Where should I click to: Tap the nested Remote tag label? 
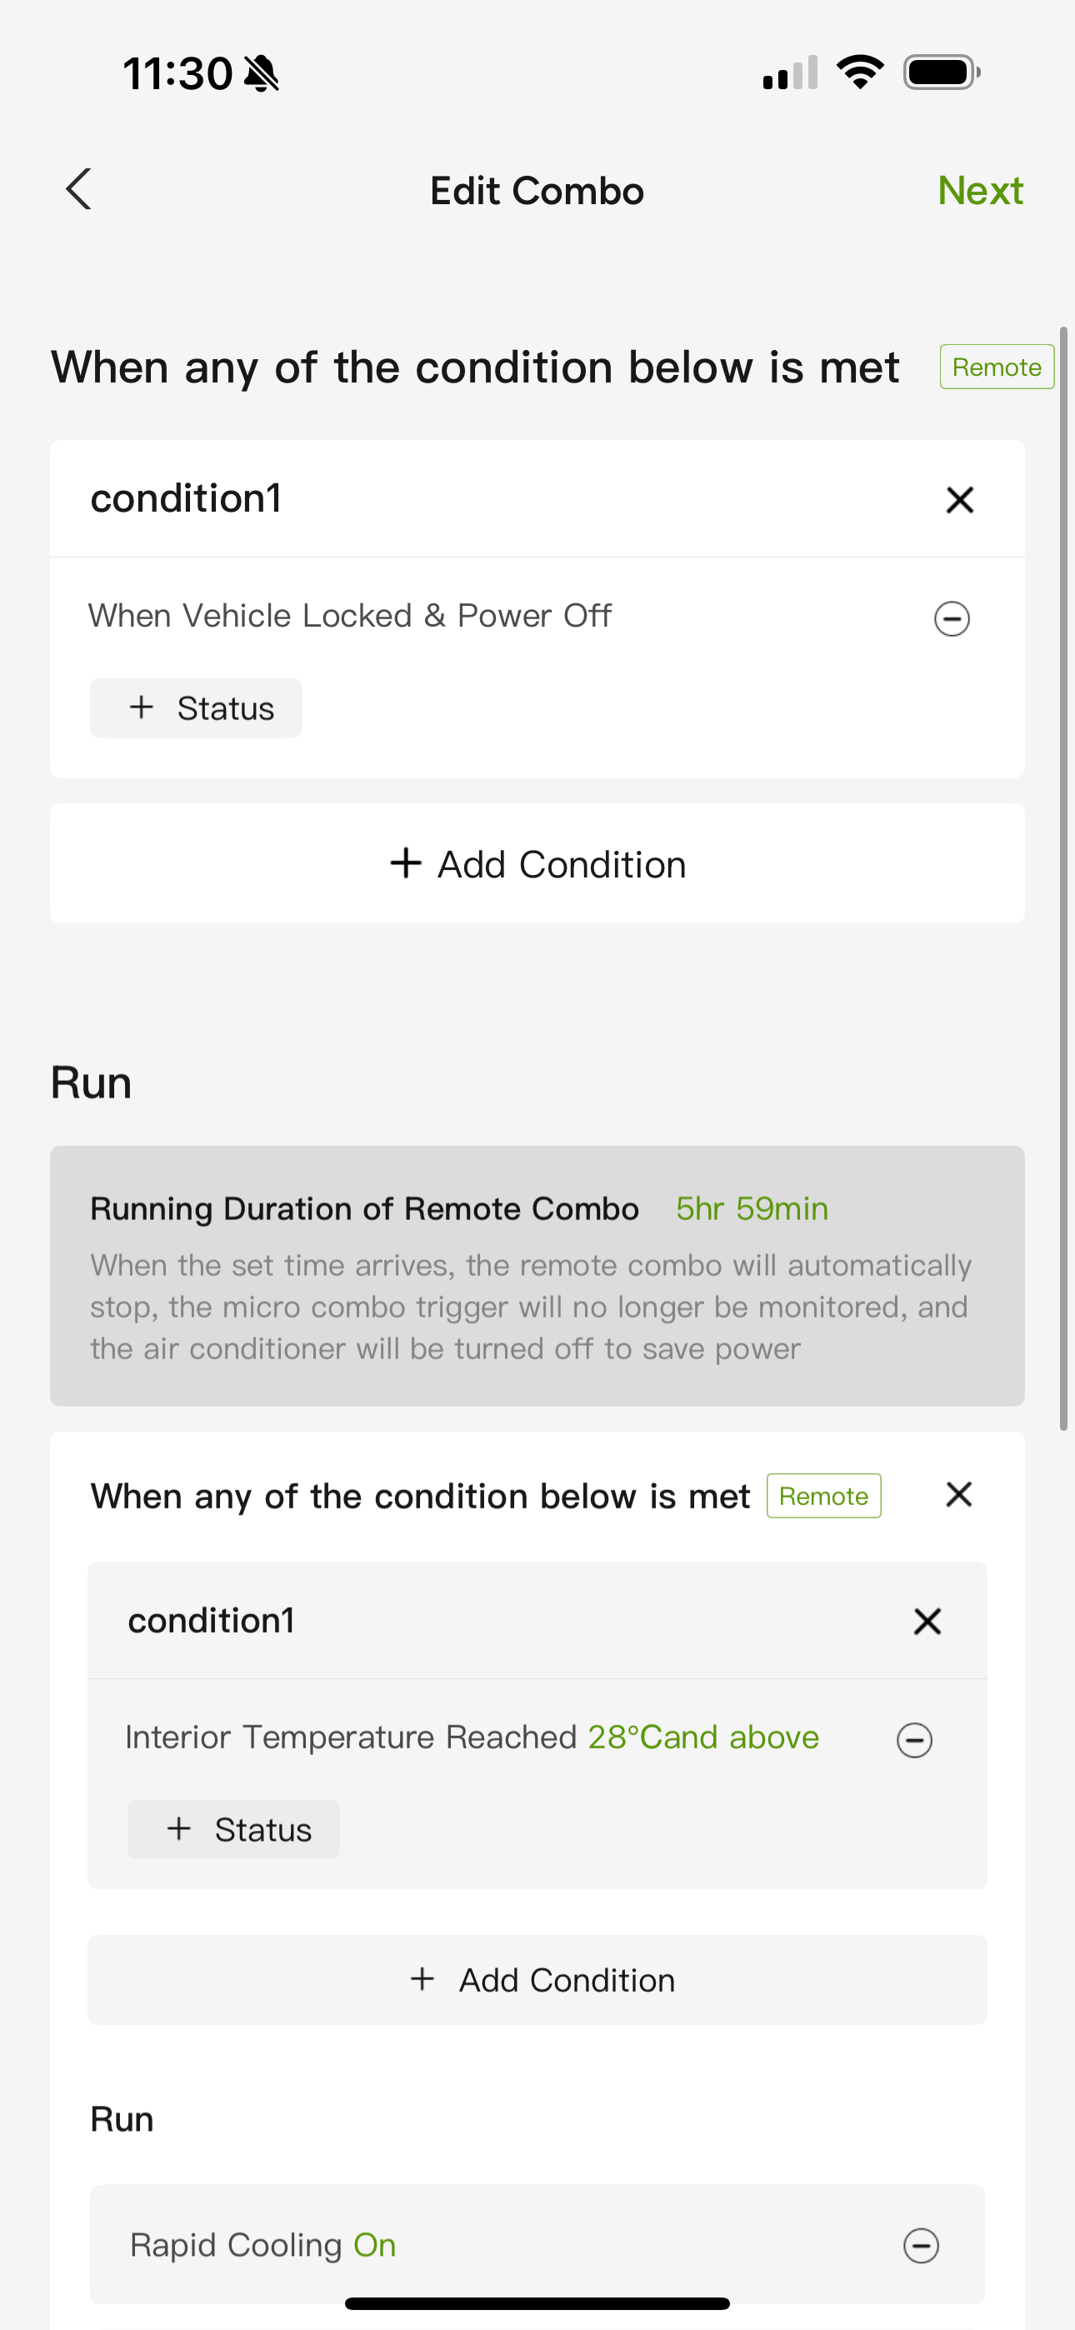(x=823, y=1496)
